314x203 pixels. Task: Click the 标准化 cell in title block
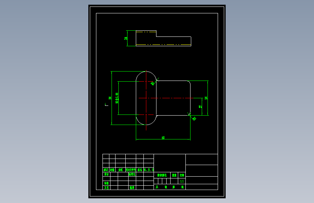point(132,174)
